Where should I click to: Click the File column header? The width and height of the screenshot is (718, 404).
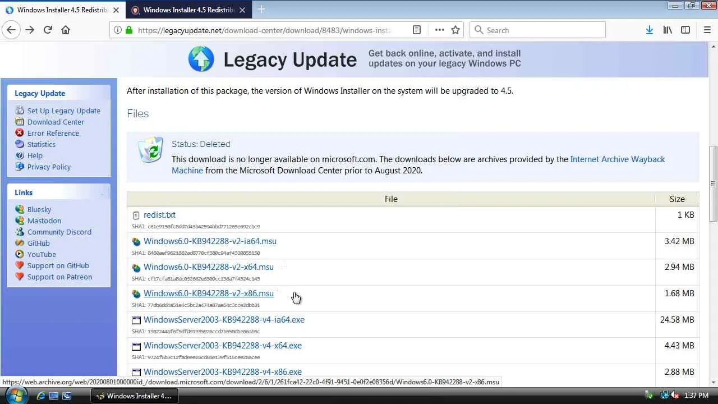pyautogui.click(x=391, y=199)
